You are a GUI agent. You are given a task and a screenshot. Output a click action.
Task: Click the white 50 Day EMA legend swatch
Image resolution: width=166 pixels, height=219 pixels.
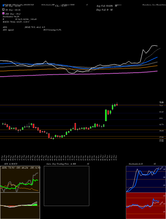point(3,10)
